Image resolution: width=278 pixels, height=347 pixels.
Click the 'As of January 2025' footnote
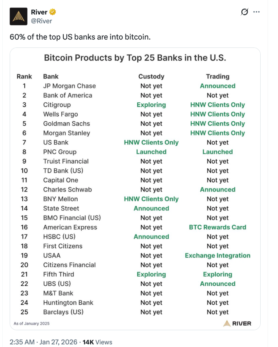click(32, 323)
